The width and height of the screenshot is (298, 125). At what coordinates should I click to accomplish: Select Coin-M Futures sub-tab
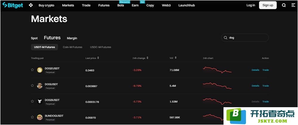[73, 47]
